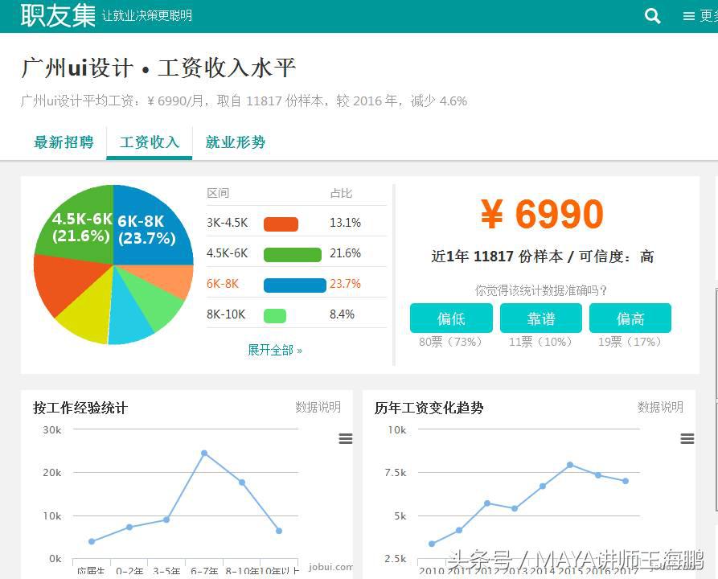
Task: Vote 偏高 on the salary estimate
Action: tap(630, 318)
